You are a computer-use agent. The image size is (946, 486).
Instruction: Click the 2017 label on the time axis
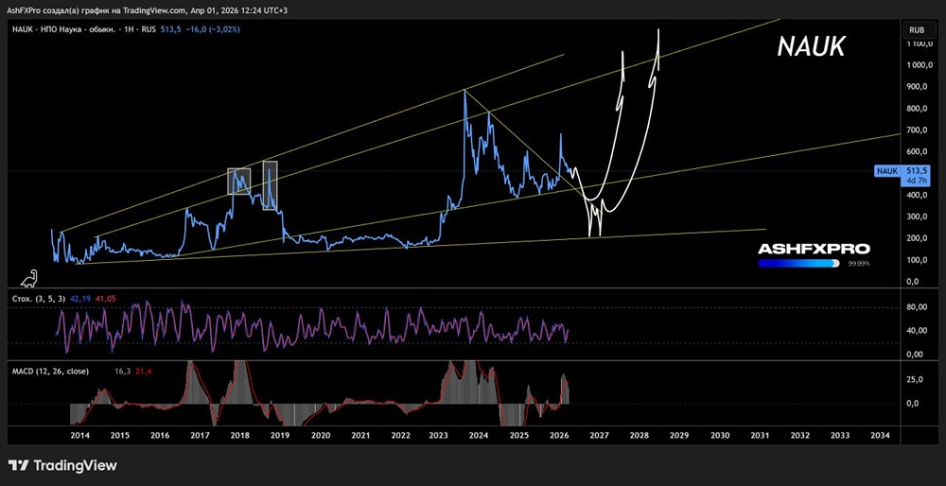[x=200, y=435]
